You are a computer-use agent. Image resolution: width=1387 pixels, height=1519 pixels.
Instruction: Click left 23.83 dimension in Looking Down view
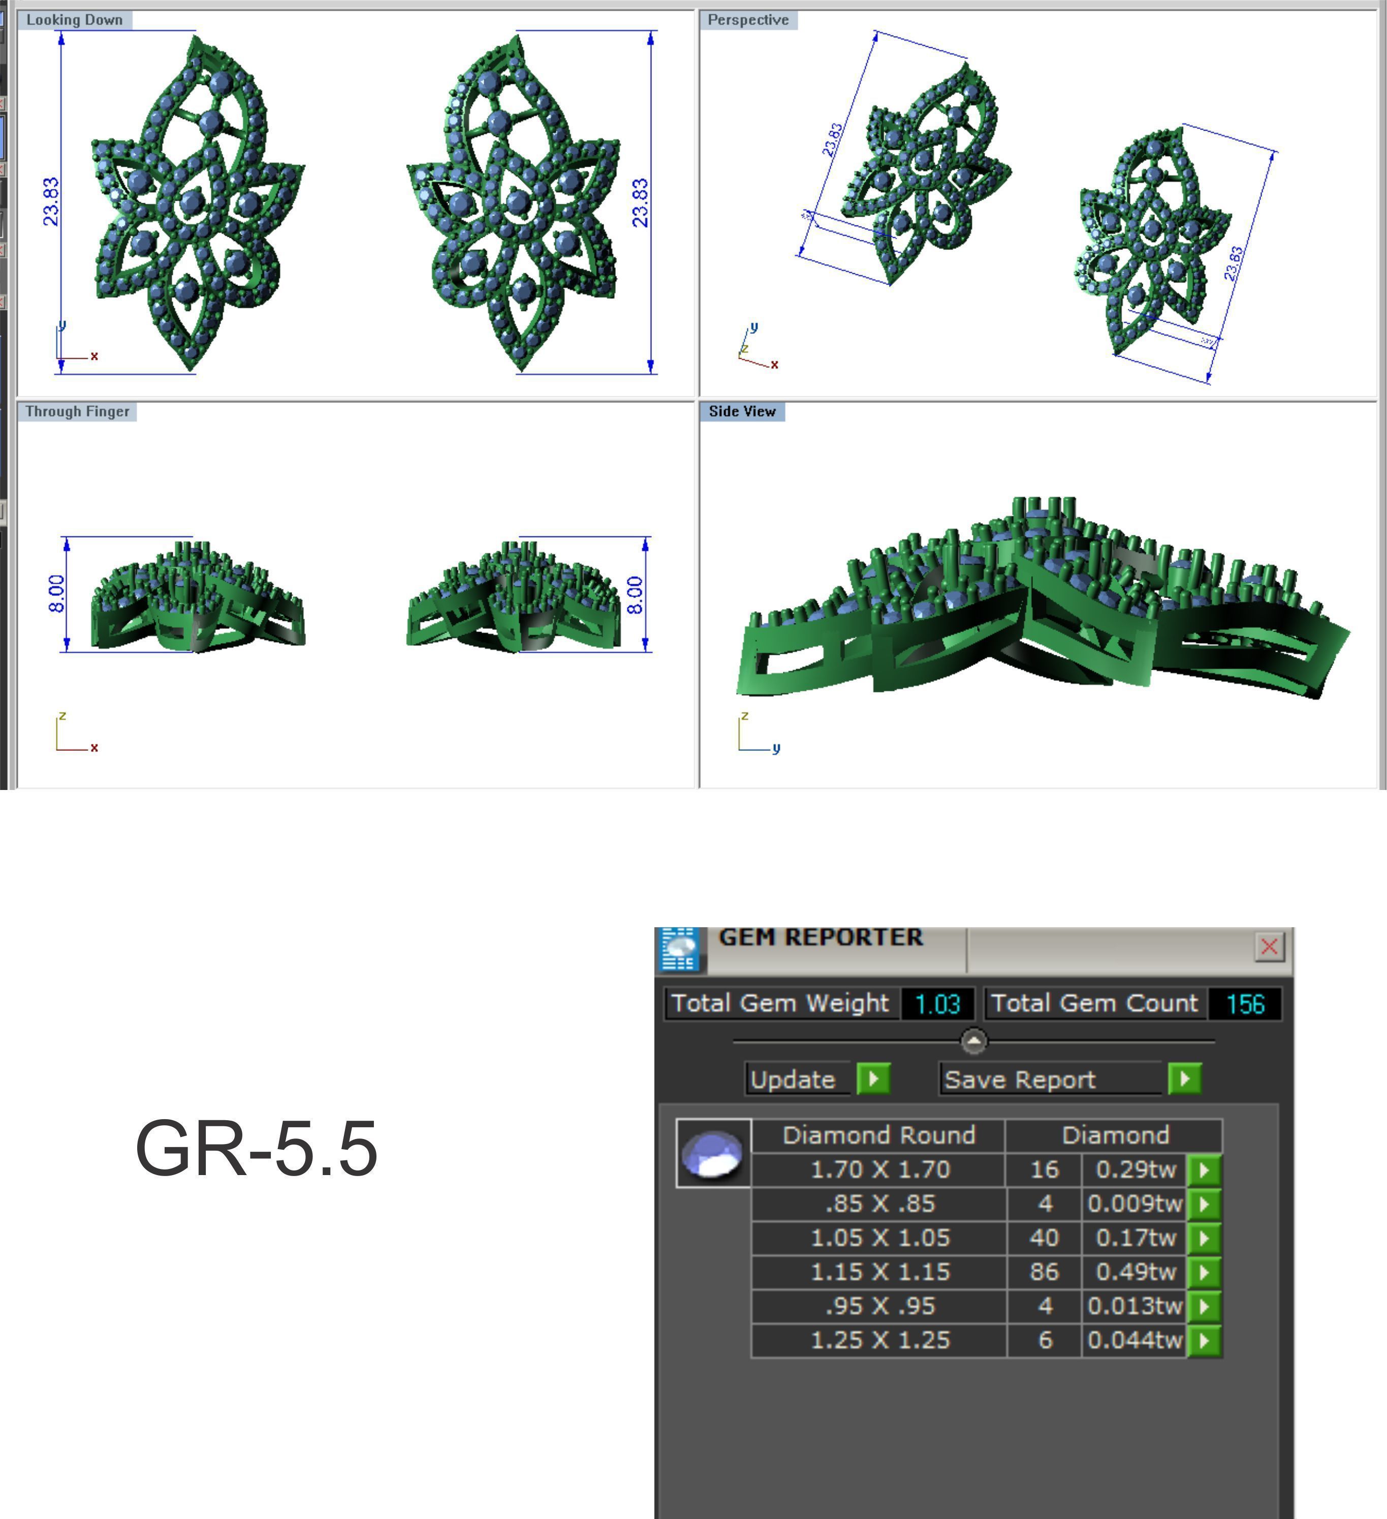coord(50,202)
